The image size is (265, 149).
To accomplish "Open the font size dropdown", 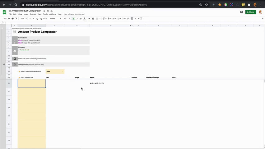I will 67,19.
